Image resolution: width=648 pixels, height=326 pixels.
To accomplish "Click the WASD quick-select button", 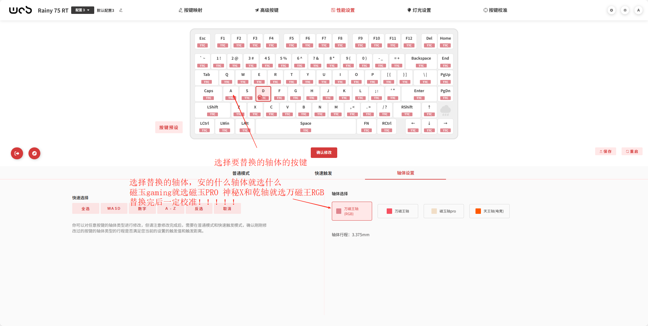I will (114, 208).
